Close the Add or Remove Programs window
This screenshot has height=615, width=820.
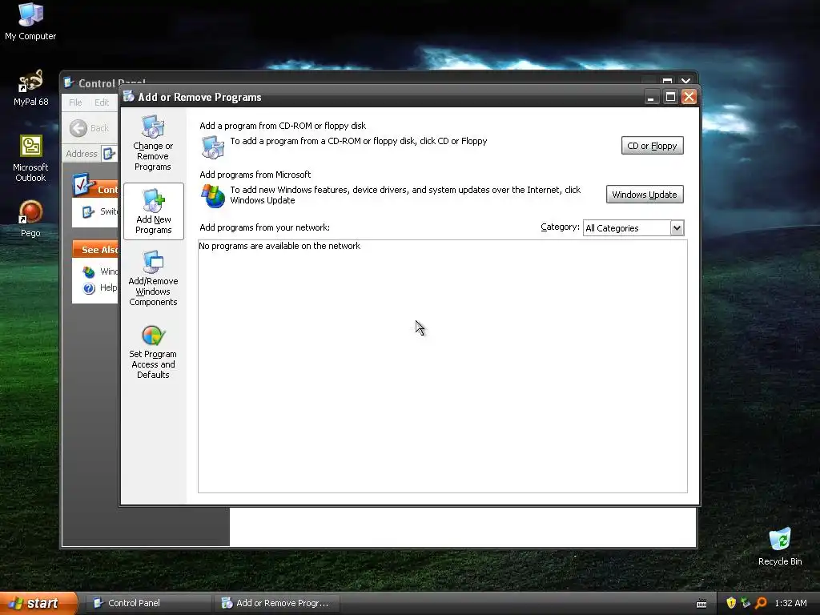[689, 97]
